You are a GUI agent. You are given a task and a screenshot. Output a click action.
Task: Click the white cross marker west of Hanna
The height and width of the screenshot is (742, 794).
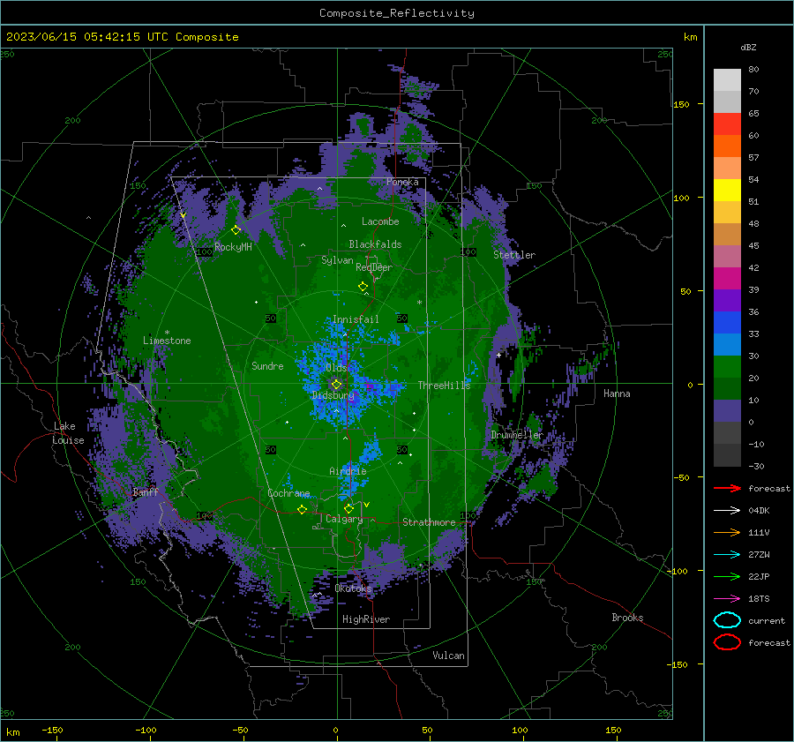coord(498,355)
